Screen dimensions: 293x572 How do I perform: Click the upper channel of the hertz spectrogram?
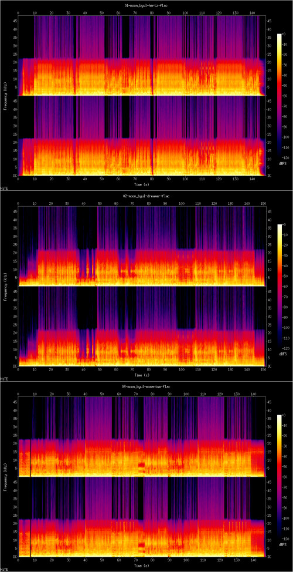click(142, 55)
